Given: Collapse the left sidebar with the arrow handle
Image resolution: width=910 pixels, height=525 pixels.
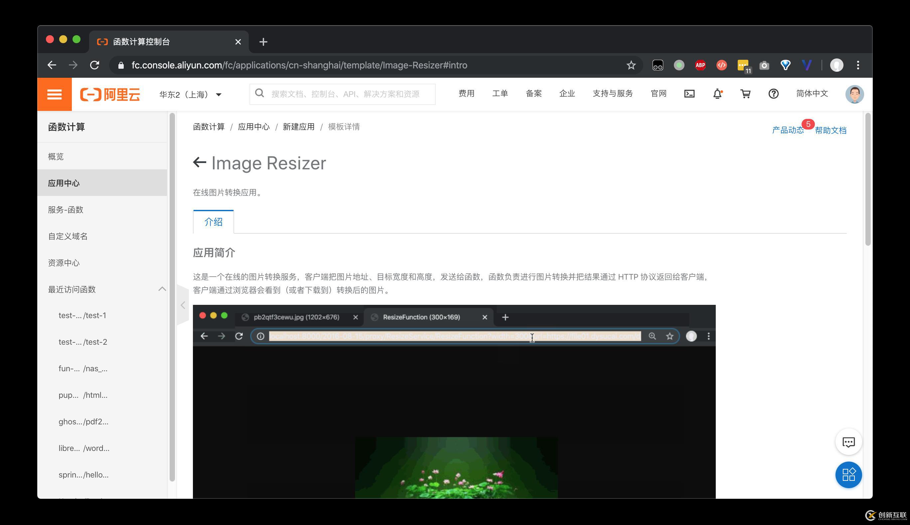Looking at the screenshot, I should click(x=183, y=305).
